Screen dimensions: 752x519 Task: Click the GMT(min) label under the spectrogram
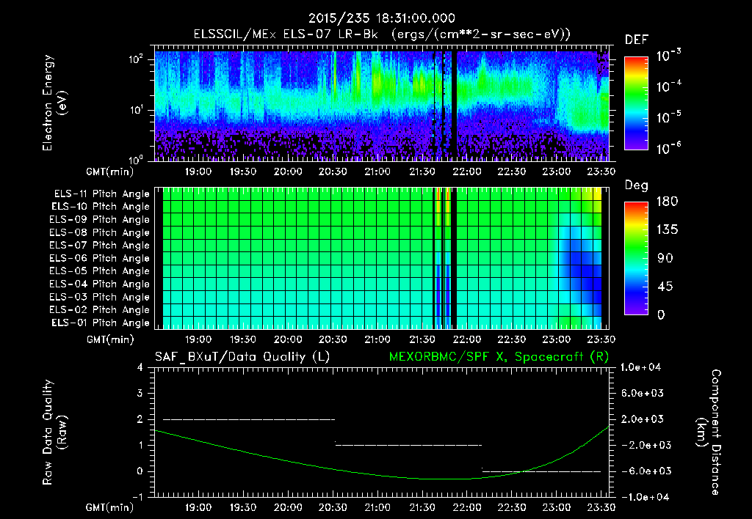[x=110, y=172]
